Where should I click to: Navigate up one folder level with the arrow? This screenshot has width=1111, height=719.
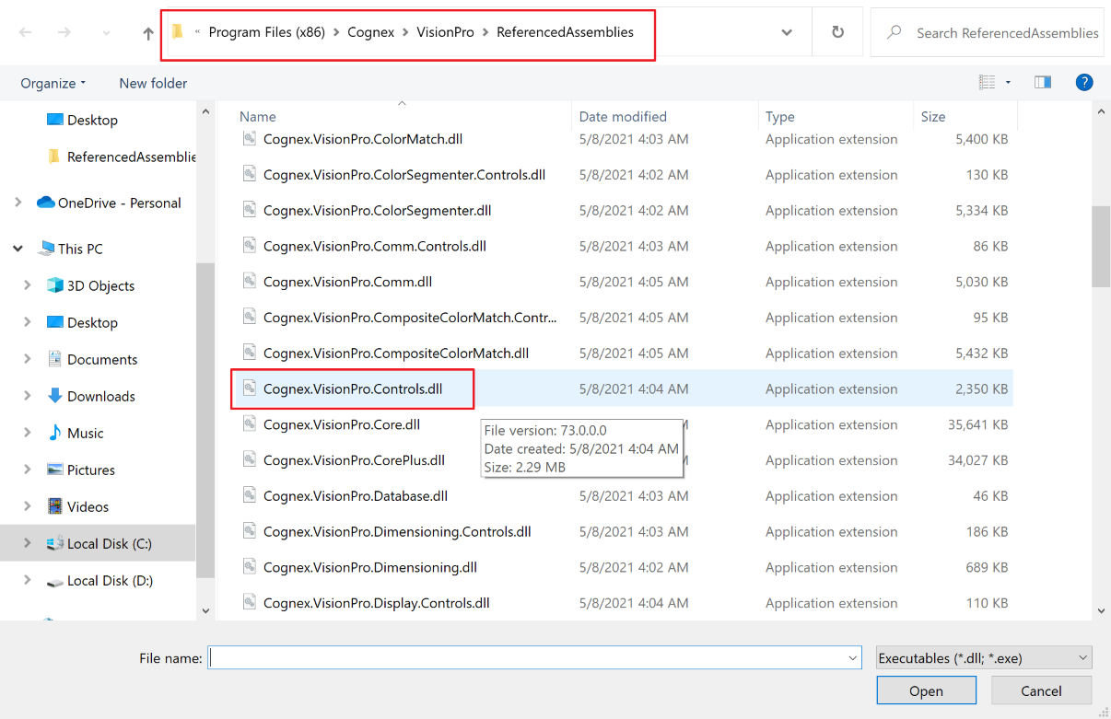[x=147, y=31]
